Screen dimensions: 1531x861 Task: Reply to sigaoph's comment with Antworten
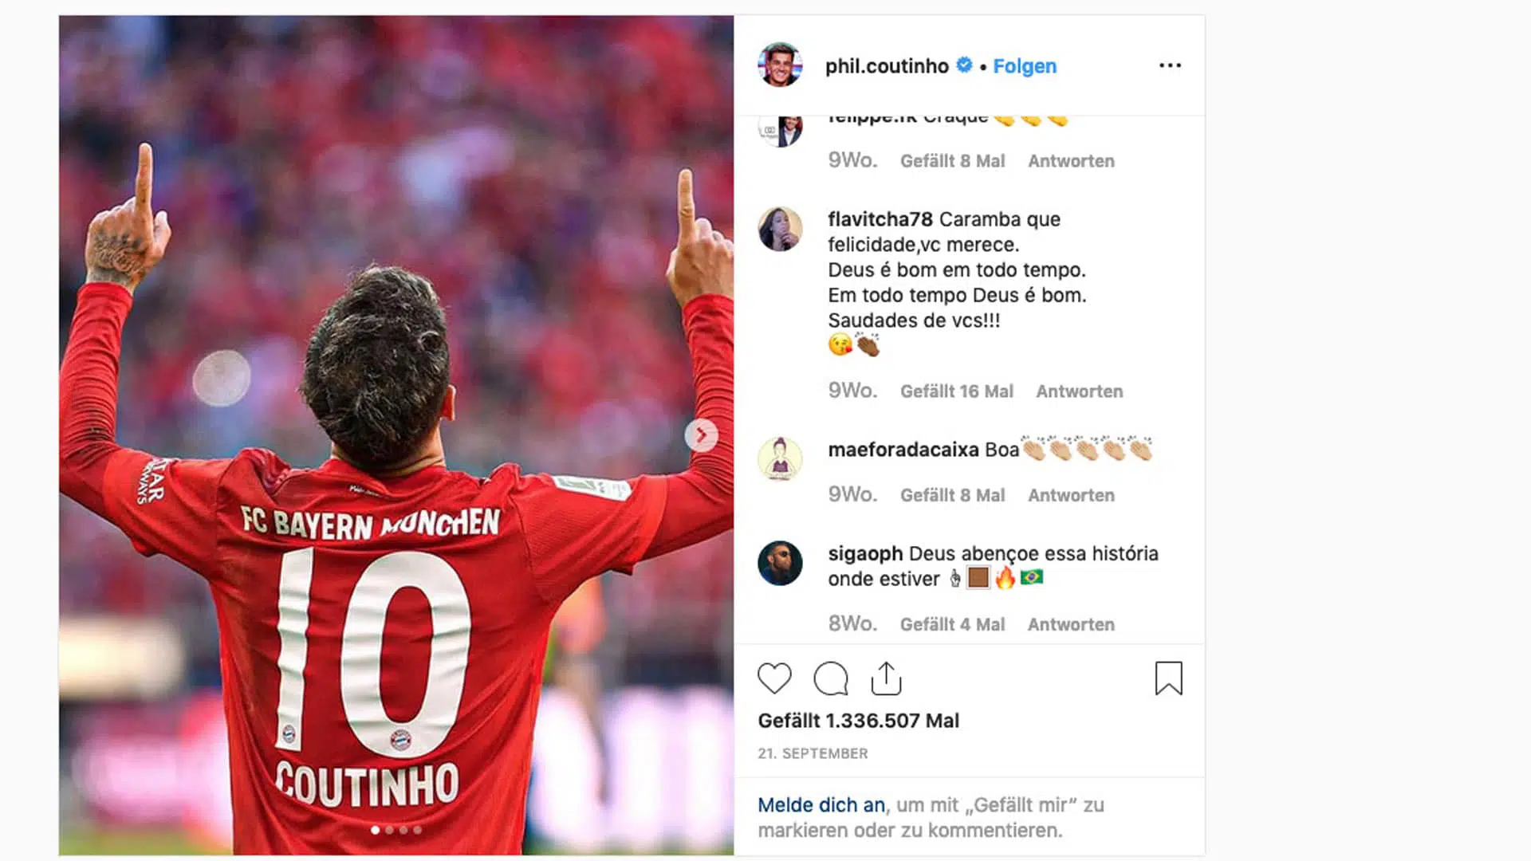[1071, 624]
